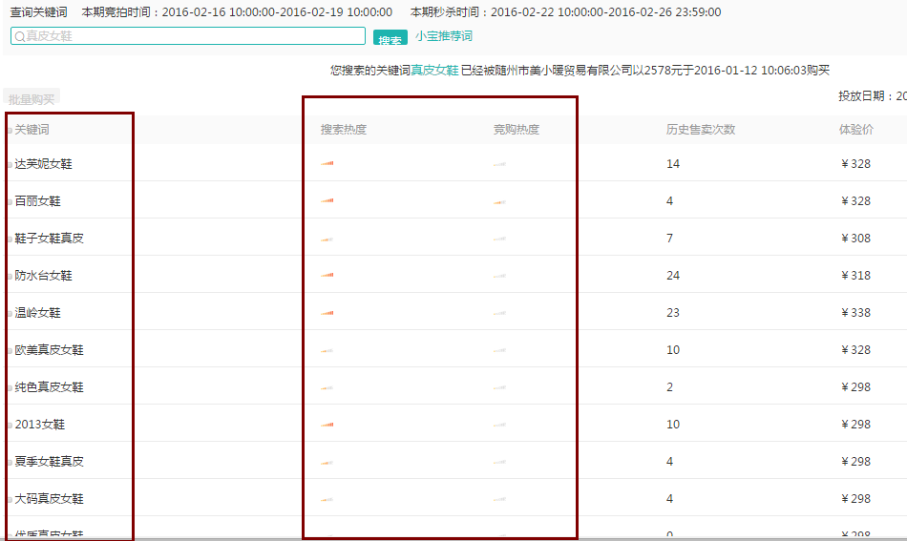Click the bidding heat bars for 欧美真皮女鞋
Image resolution: width=907 pixels, height=541 pixels.
tap(499, 350)
